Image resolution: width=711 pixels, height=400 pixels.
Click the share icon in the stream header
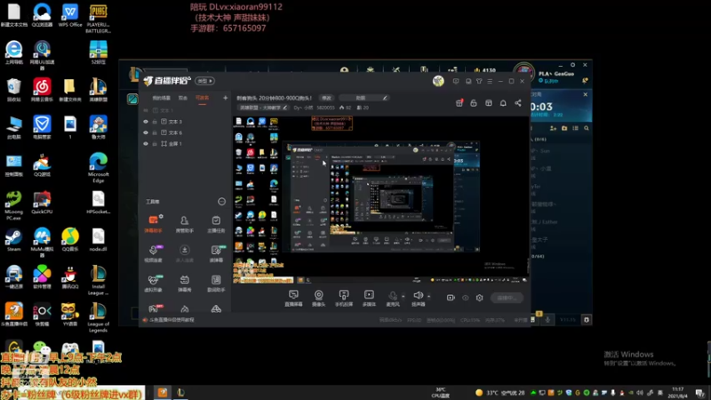(518, 103)
